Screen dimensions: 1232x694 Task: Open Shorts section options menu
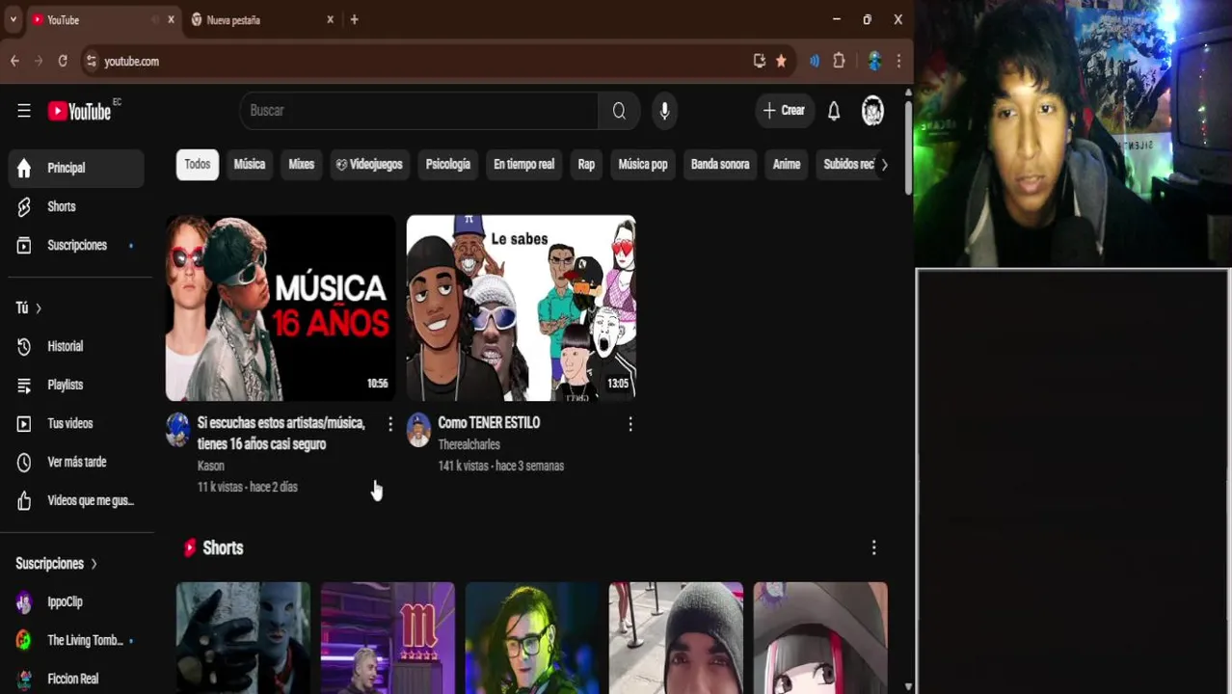pos(873,547)
